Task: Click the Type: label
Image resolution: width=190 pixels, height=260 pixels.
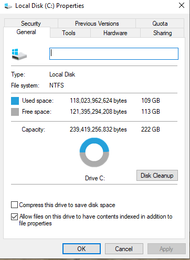Action: (18, 74)
